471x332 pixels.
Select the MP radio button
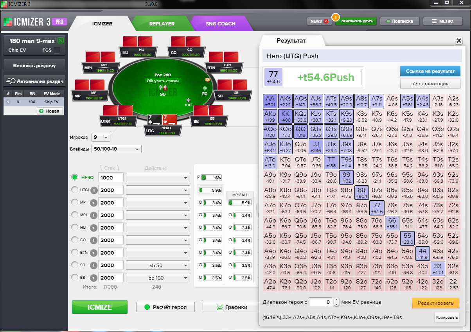click(x=75, y=202)
